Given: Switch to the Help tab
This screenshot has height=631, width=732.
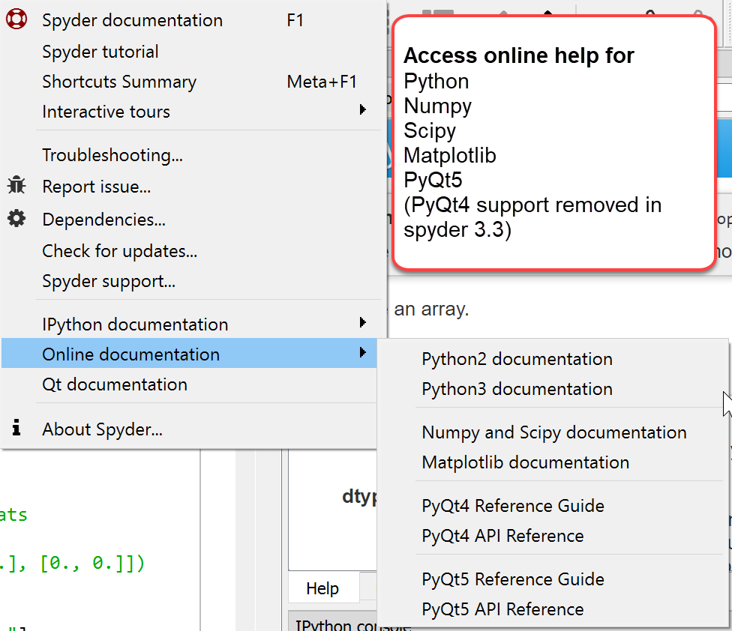Looking at the screenshot, I should click(x=322, y=588).
